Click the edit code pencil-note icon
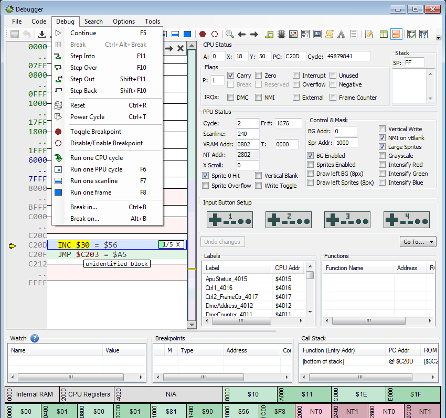Image resolution: width=446 pixels, height=418 pixels. tap(369, 35)
